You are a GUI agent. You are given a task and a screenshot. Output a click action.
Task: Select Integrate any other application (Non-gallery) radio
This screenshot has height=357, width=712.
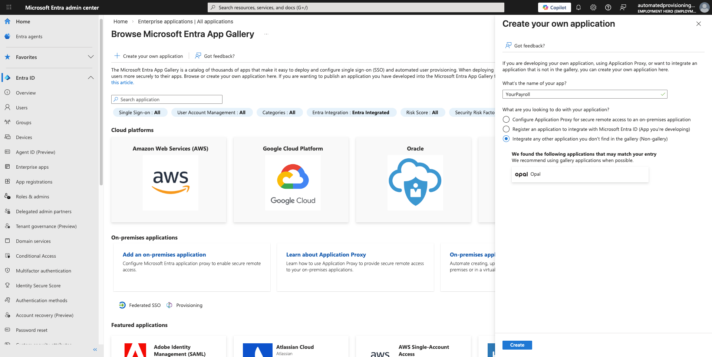(506, 139)
